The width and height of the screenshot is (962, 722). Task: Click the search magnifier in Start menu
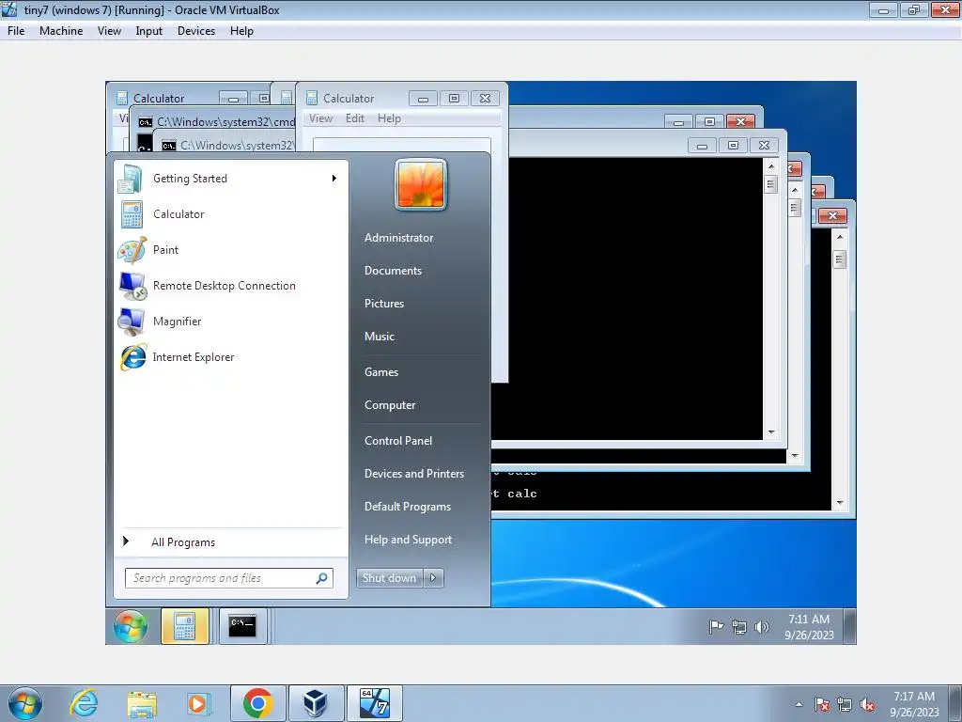click(x=321, y=578)
